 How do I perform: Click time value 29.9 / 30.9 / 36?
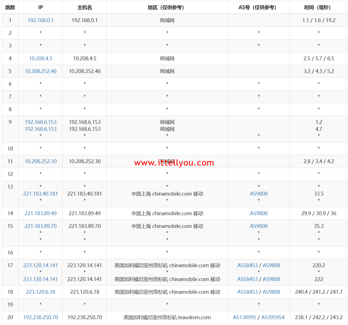click(x=319, y=213)
